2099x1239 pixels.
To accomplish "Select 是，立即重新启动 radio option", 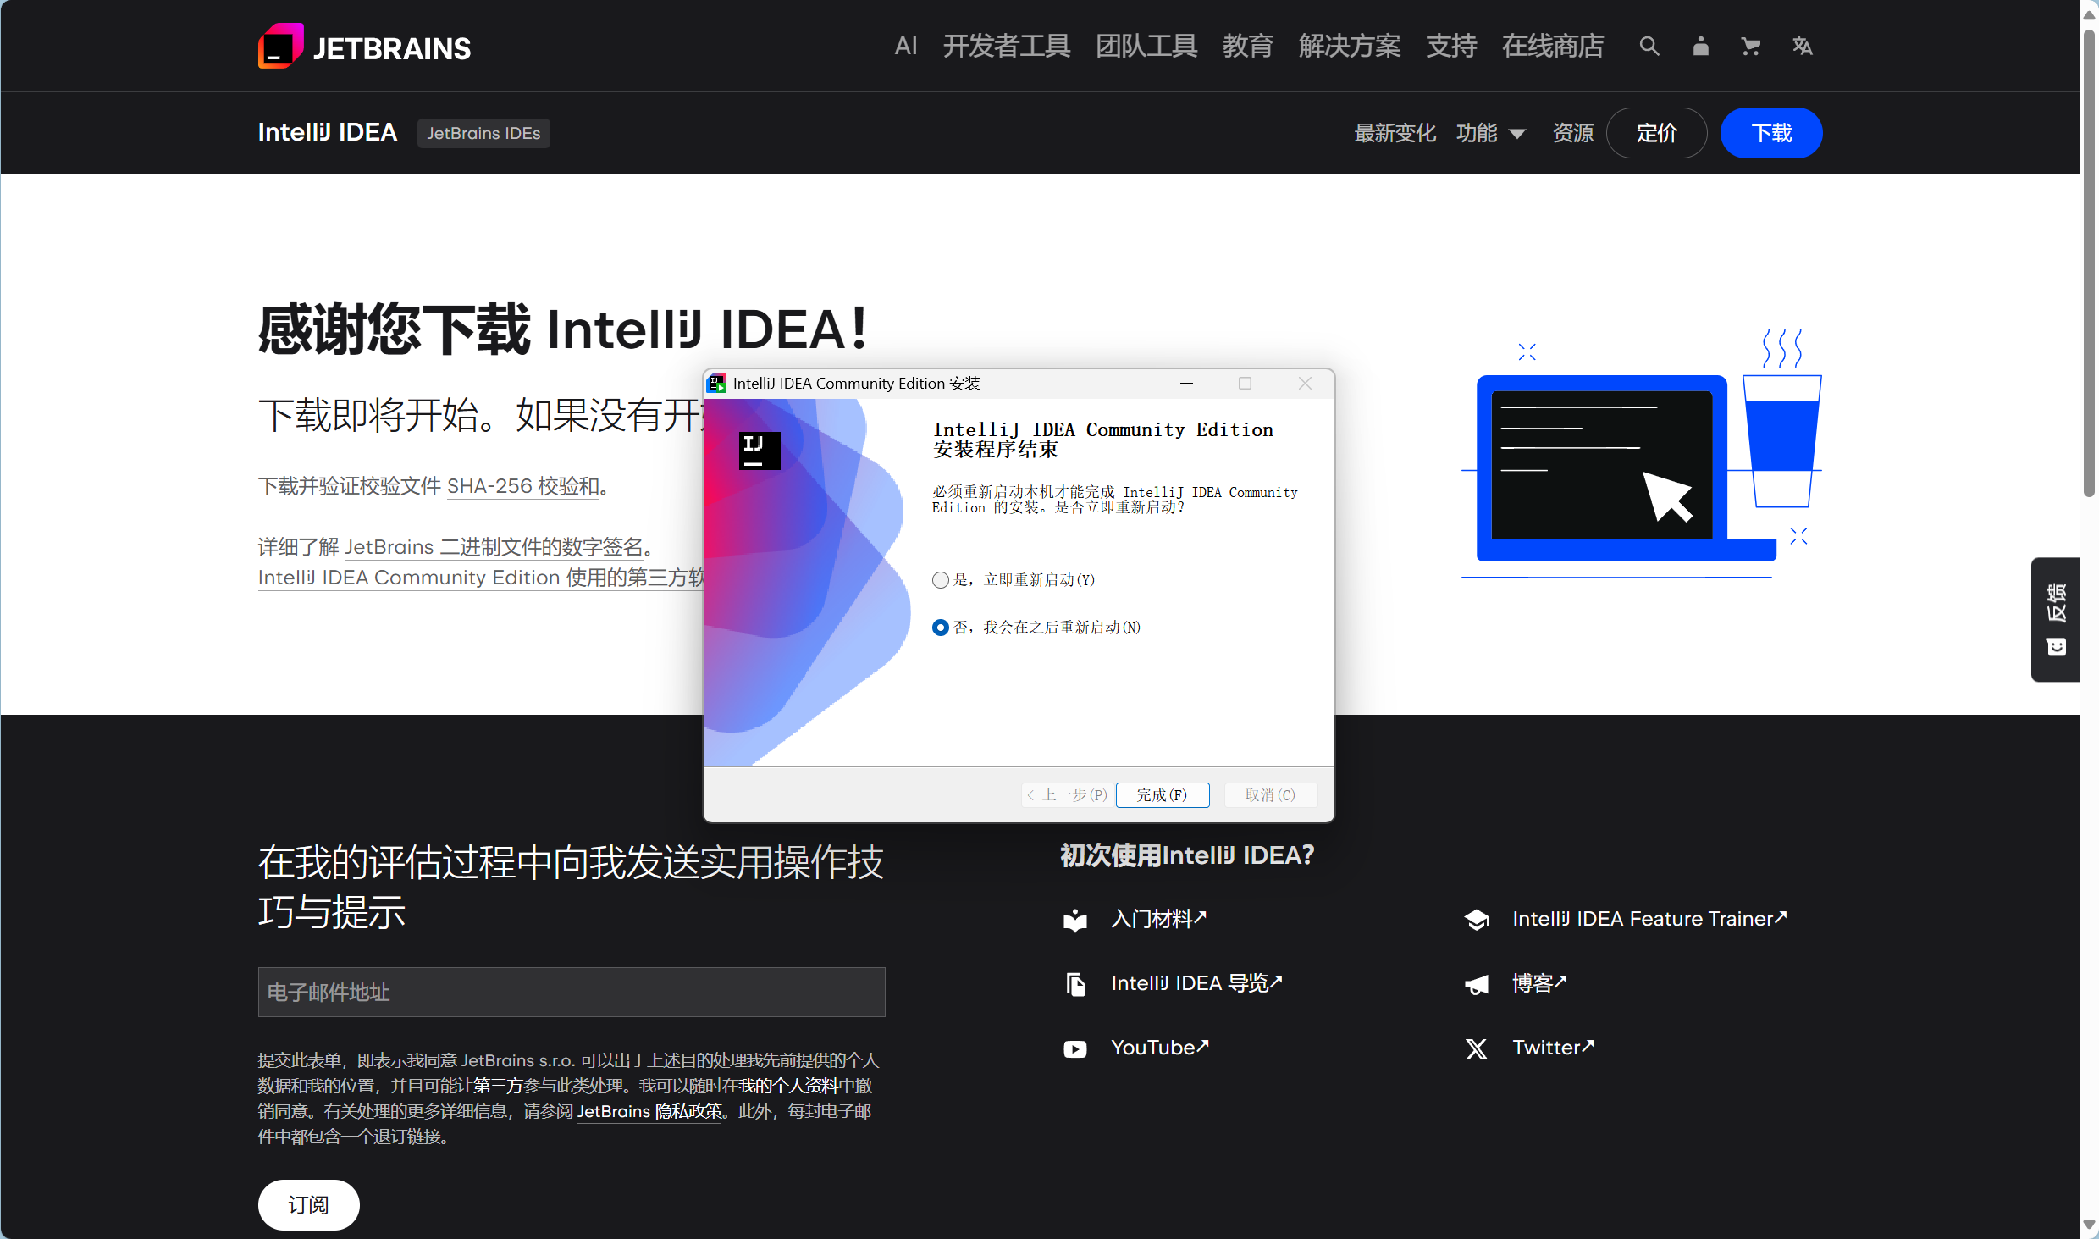I will tap(940, 580).
